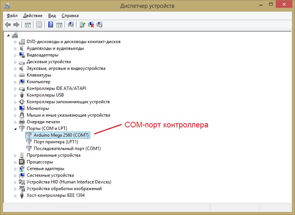Open the Файл menu
Viewport: 295px width, 215px height.
(x=12, y=16)
